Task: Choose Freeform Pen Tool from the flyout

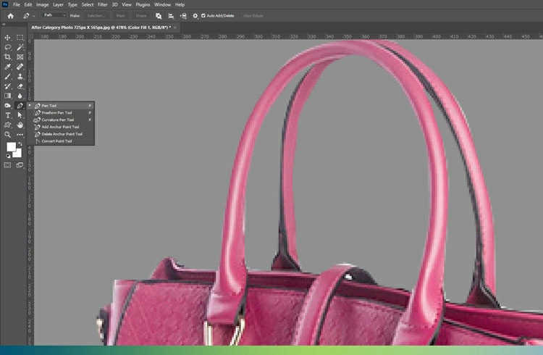Action: pos(61,113)
